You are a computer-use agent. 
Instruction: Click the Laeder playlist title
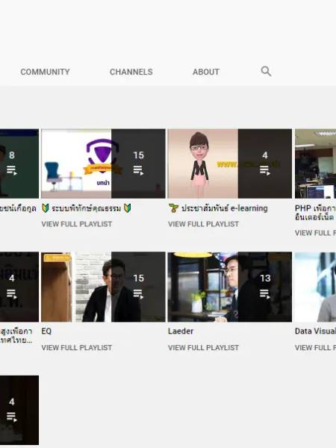(181, 331)
